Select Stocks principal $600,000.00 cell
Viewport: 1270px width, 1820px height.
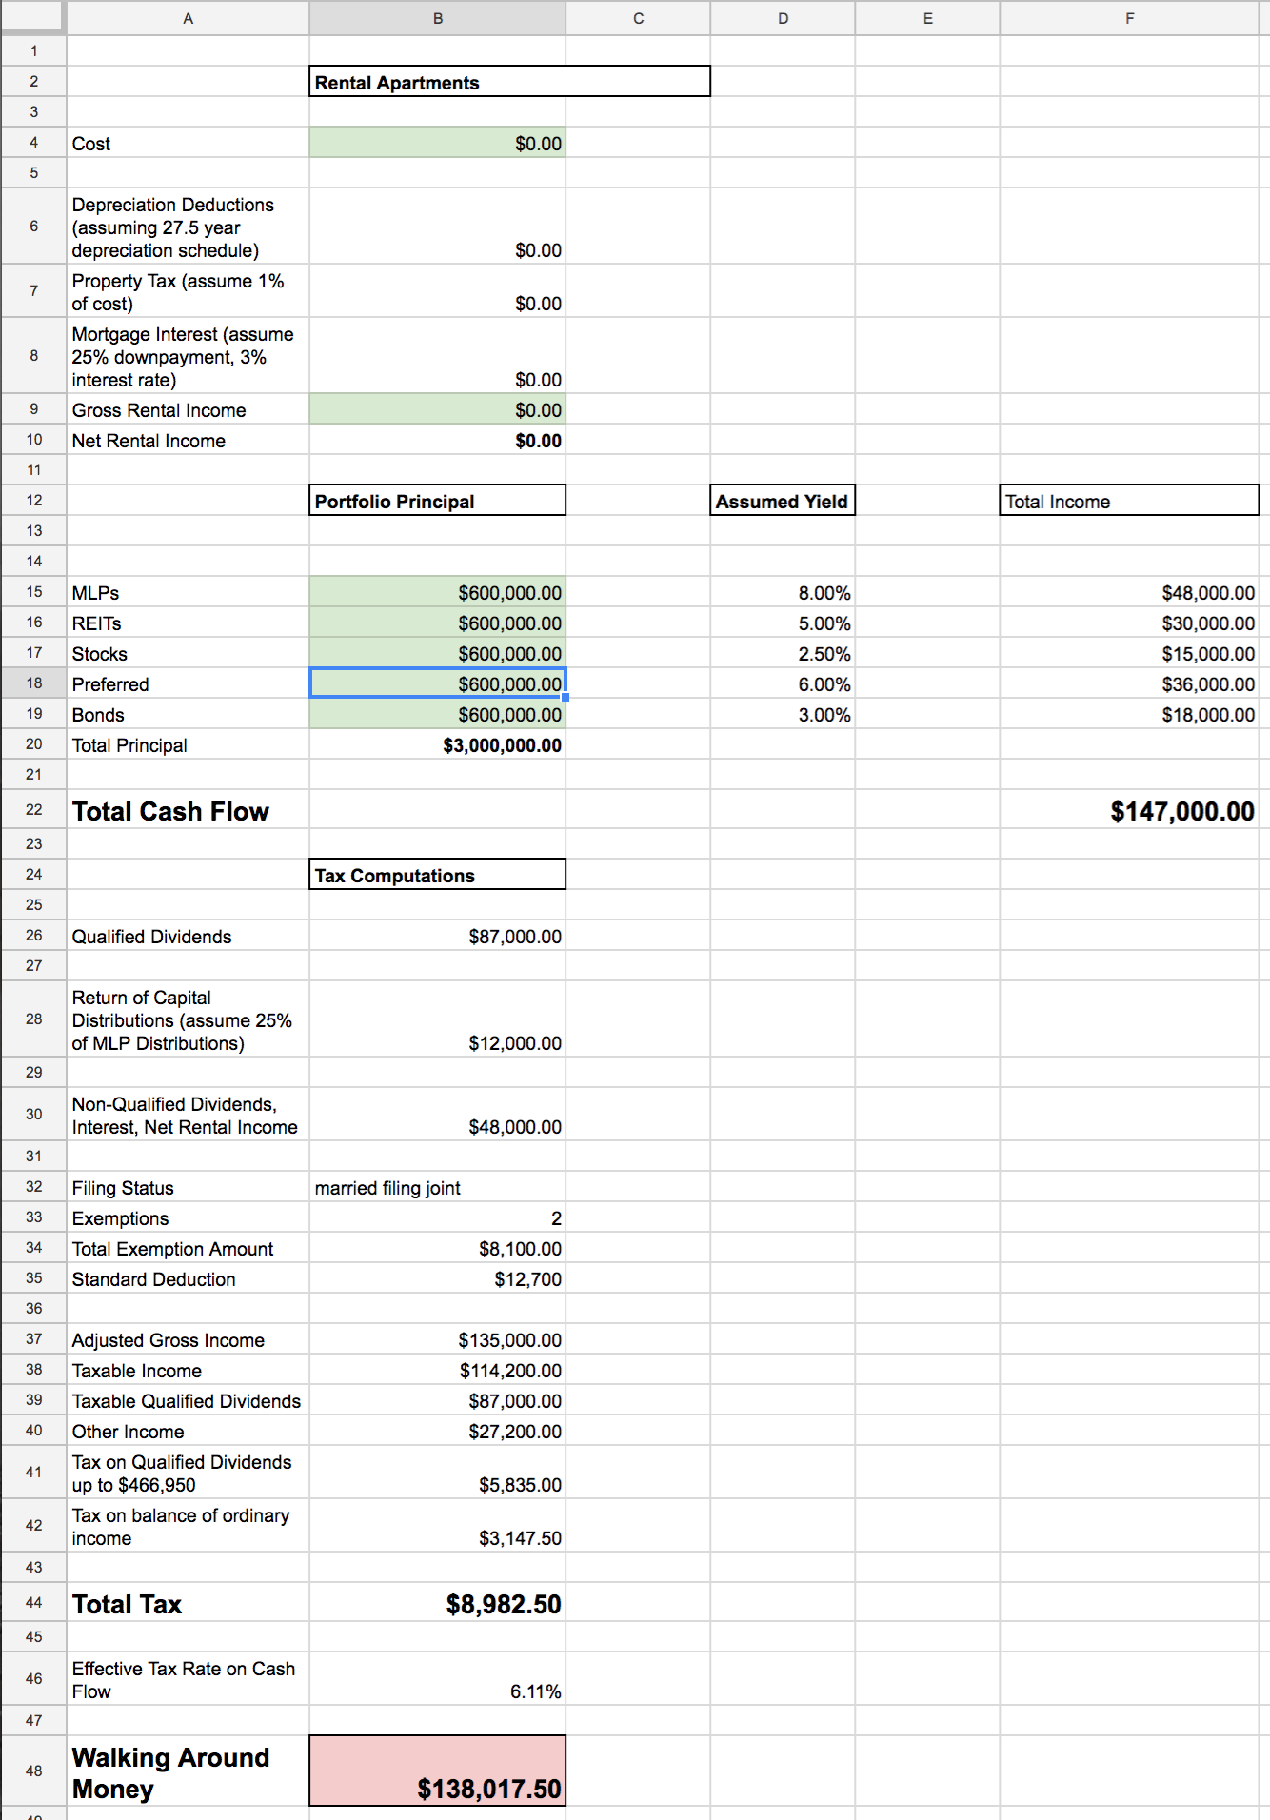(x=438, y=653)
